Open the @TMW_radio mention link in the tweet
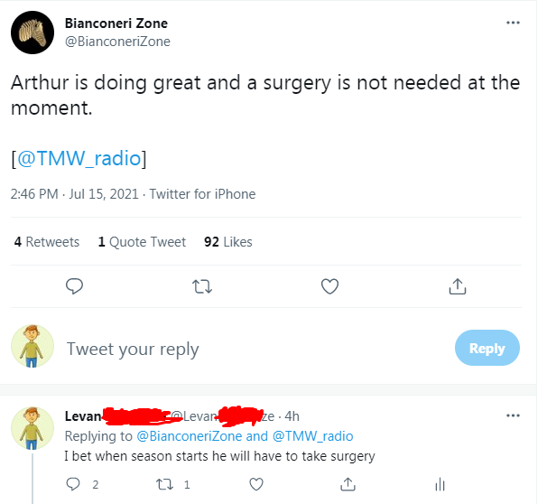The width and height of the screenshot is (547, 504). [x=79, y=159]
